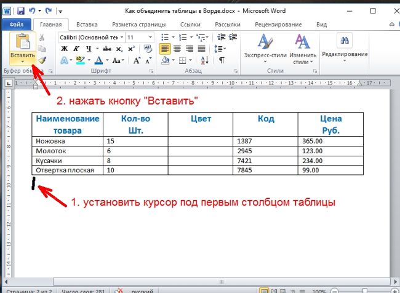Toggle center text alignment

click(177, 49)
